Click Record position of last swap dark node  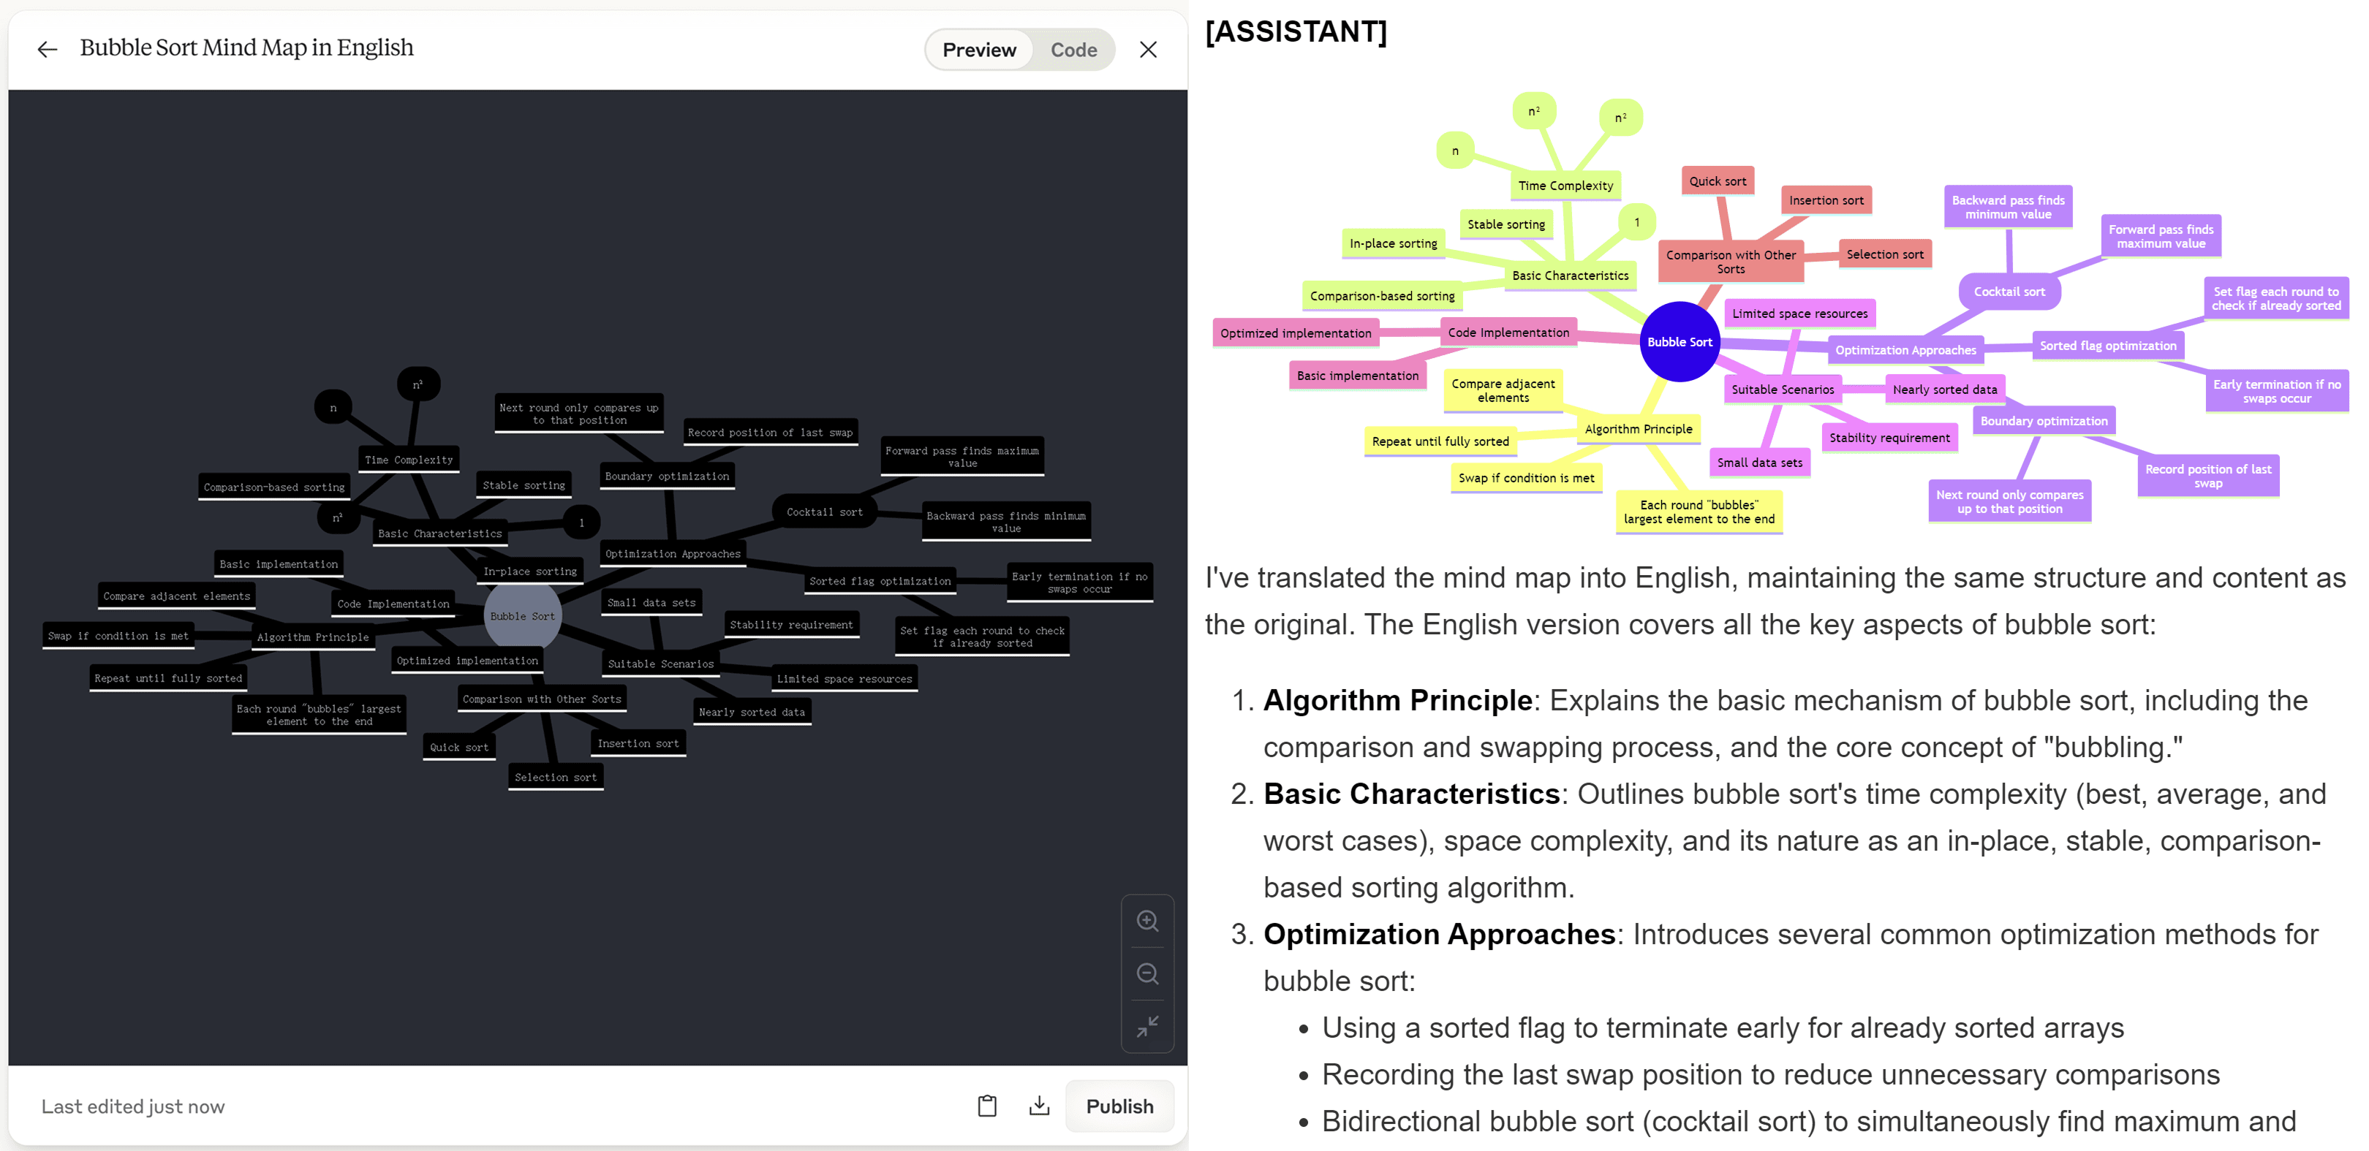click(770, 432)
